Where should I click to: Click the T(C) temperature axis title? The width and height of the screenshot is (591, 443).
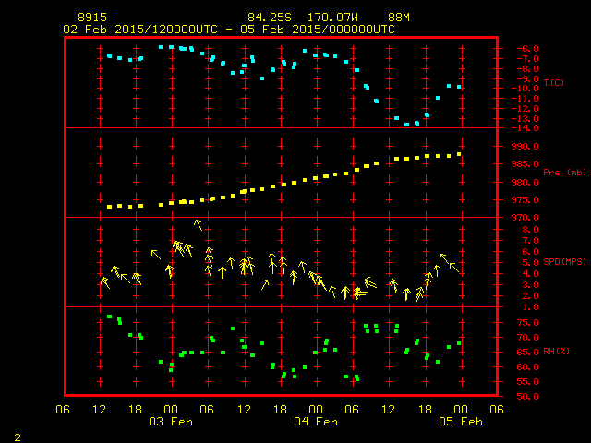pyautogui.click(x=554, y=82)
